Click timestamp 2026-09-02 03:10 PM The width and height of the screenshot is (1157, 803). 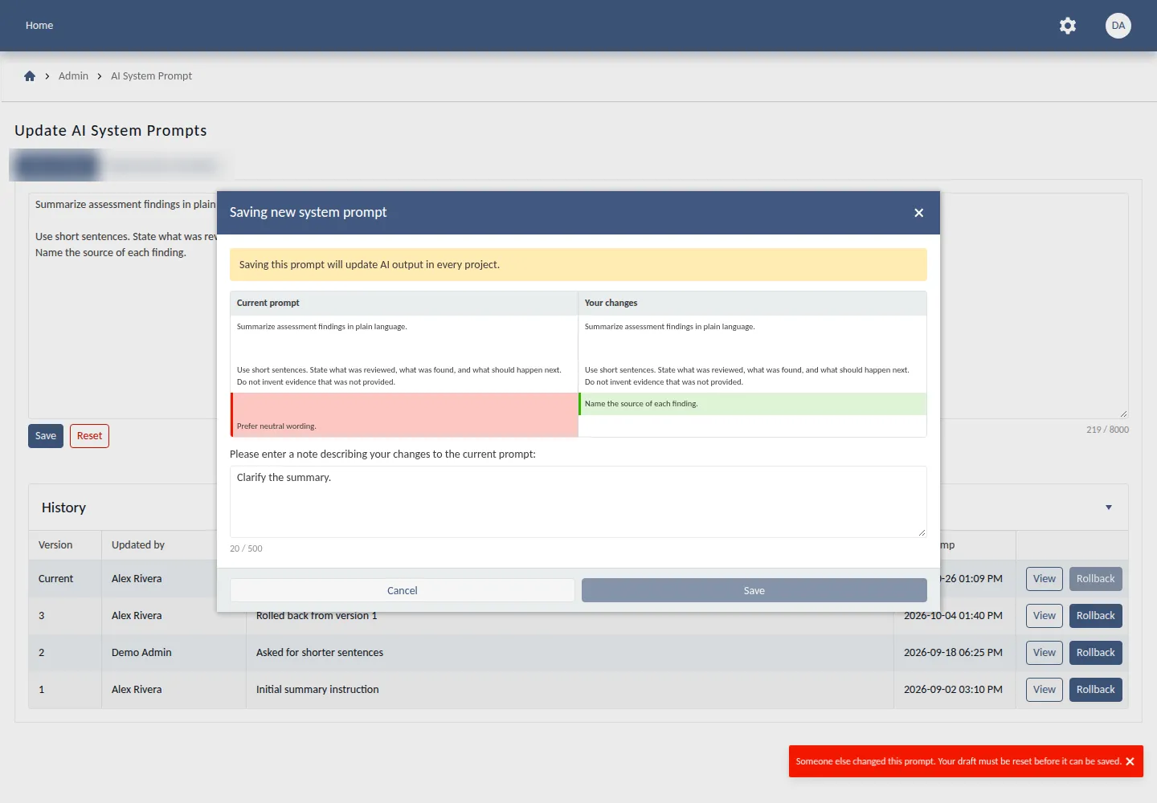tap(953, 690)
